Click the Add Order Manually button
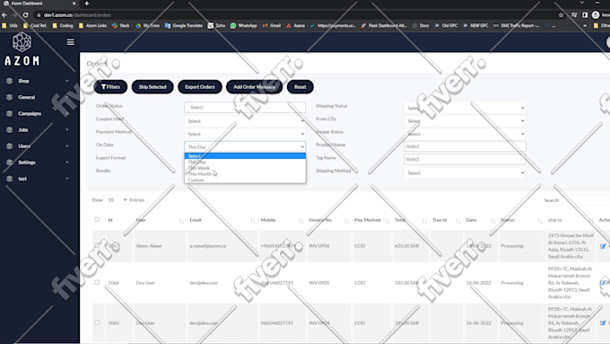The height and width of the screenshot is (344, 610). click(x=255, y=87)
